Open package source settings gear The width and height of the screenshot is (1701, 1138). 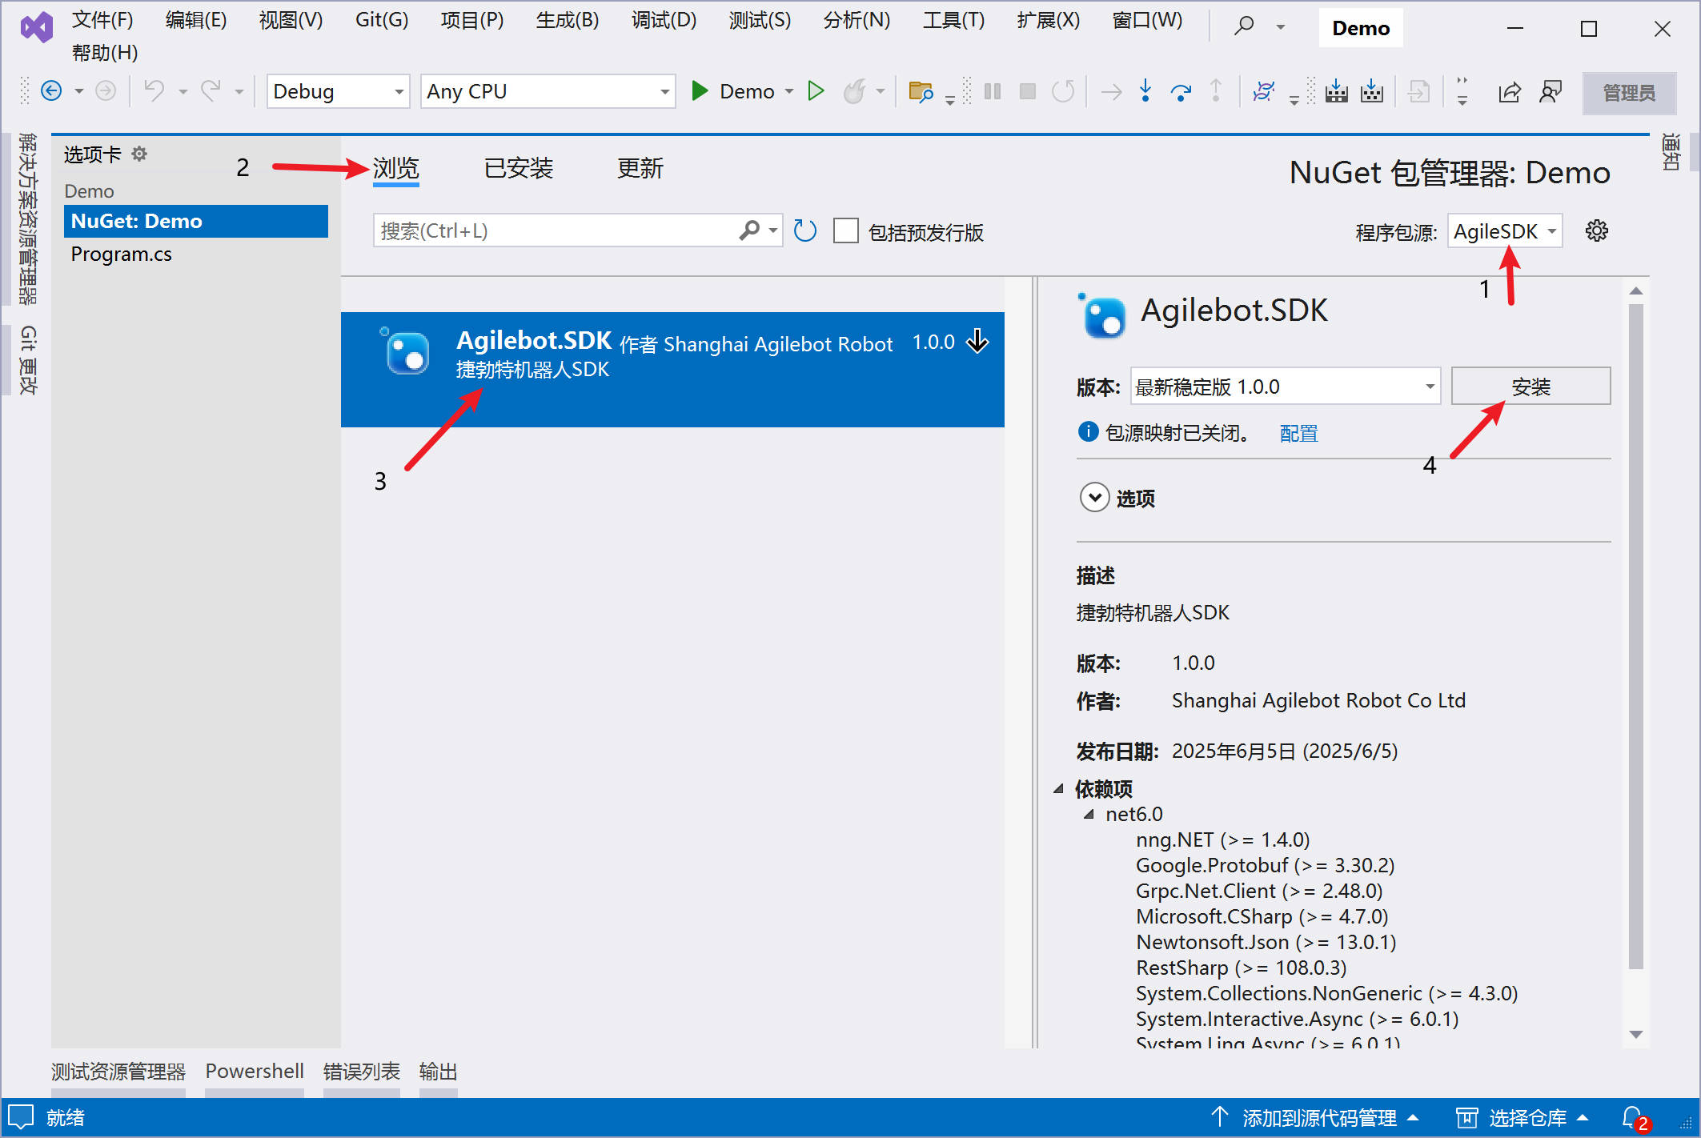1596,231
